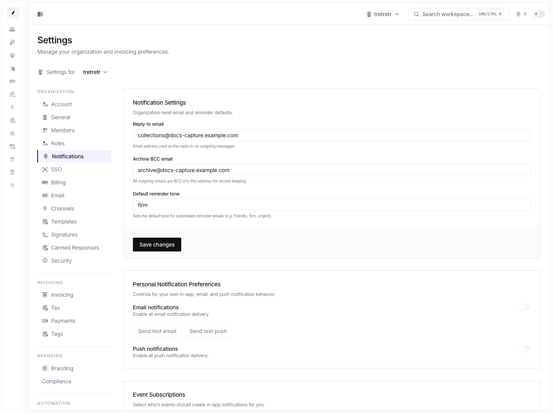553x414 pixels.
Task: Click the SSO scan icon
Action: click(45, 169)
